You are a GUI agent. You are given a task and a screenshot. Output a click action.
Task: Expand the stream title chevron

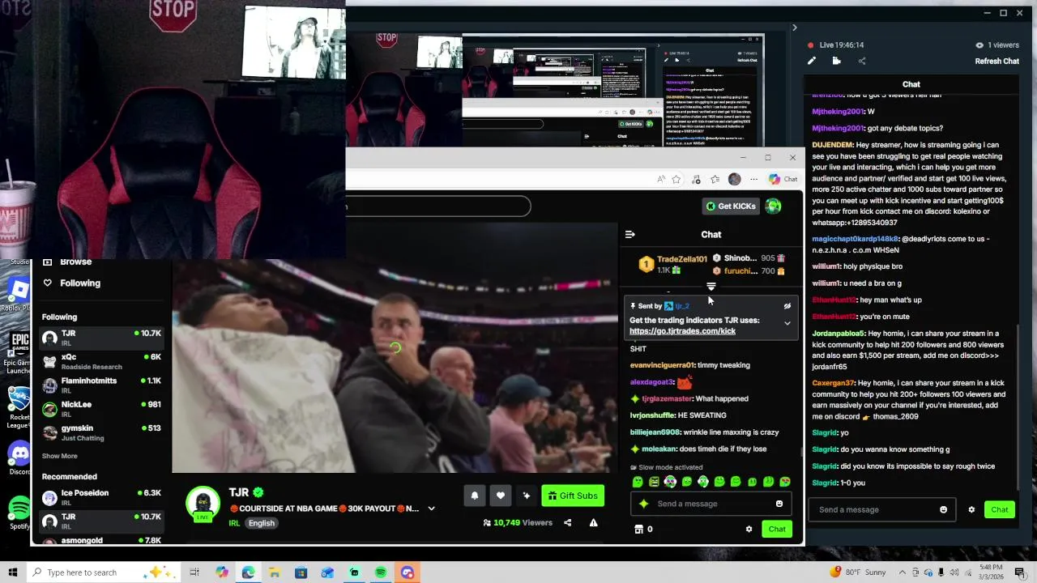(431, 509)
